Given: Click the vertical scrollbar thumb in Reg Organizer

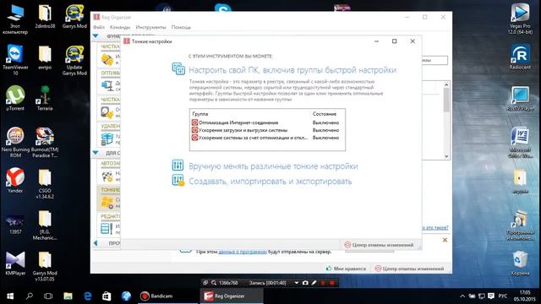Looking at the screenshot, I should [446, 100].
